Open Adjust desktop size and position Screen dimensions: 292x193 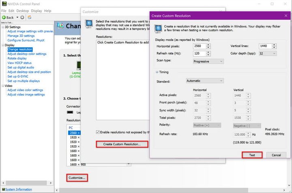point(29,72)
